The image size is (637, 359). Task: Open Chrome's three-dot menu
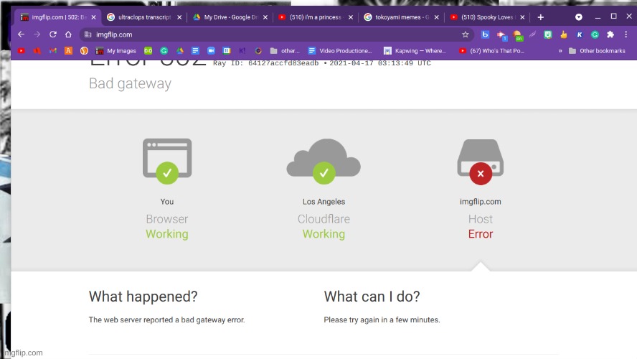pyautogui.click(x=626, y=34)
